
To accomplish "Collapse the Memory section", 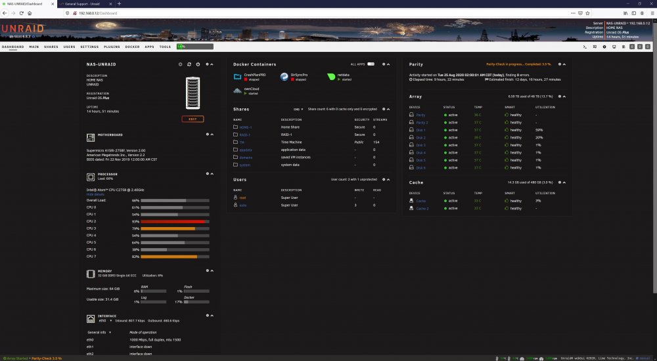I will click(x=212, y=270).
